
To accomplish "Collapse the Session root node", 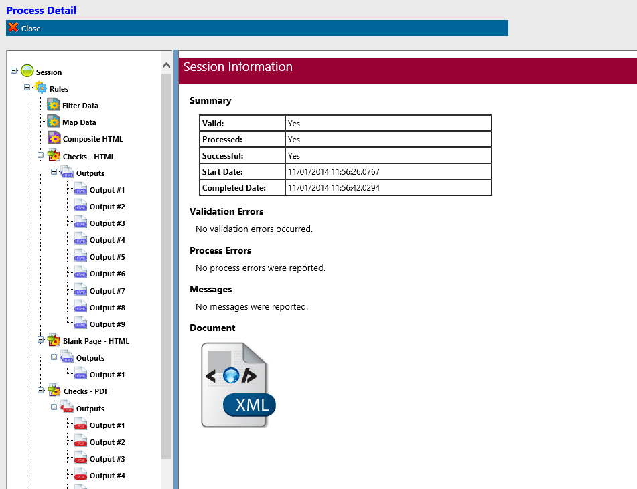I will [x=14, y=71].
